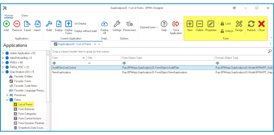This screenshot has width=274, height=135.
Task: Collapse the Forms tree node
Action: (7, 100)
